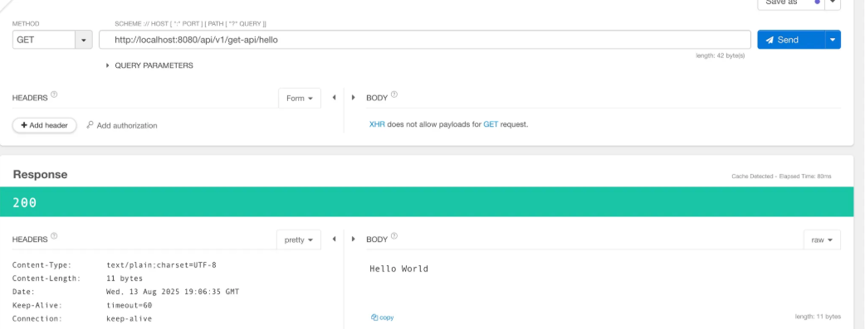Collapse request body panel with right arrow
This screenshot has height=329, width=865.
point(353,98)
